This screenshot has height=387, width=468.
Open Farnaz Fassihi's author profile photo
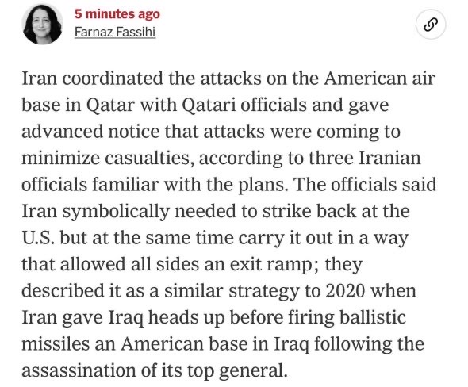tap(42, 24)
